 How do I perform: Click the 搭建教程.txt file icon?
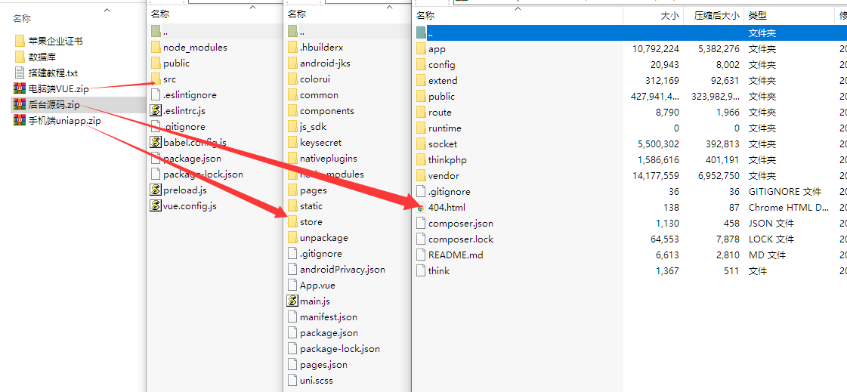(20, 73)
